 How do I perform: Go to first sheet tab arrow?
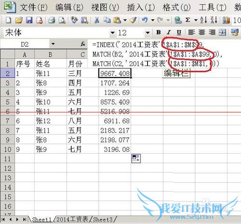3,219
